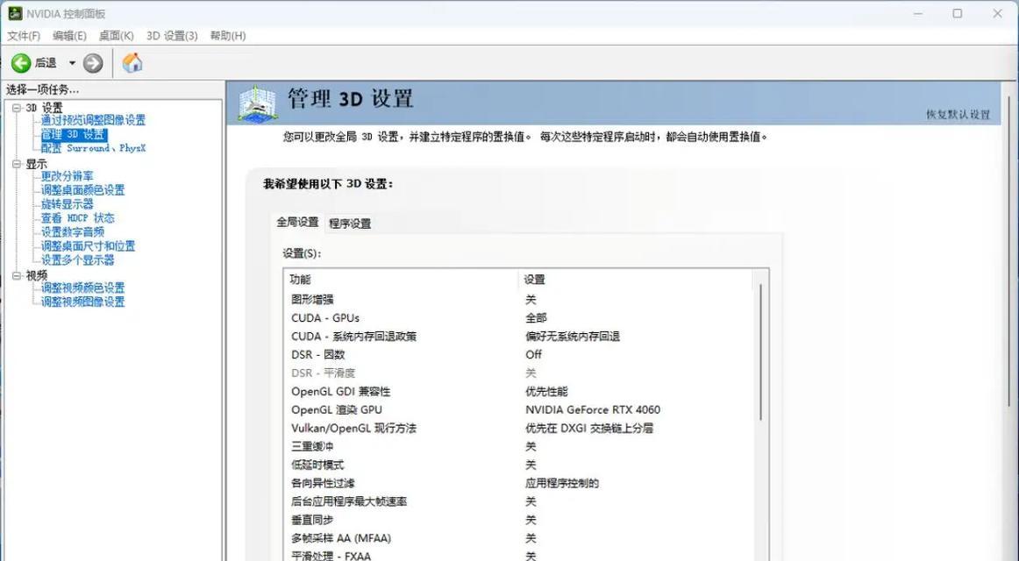Select the DSR - 因数 row
Viewport: 1019px width, 561px height.
pos(520,354)
